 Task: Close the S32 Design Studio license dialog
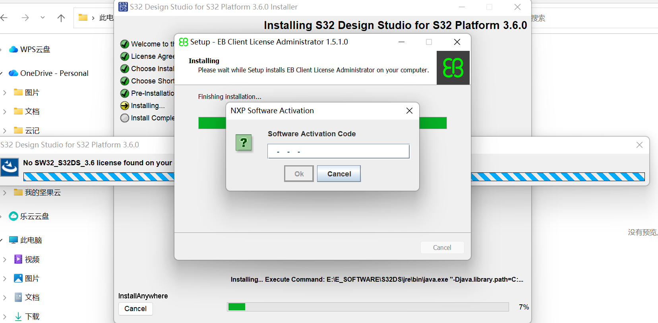[639, 145]
